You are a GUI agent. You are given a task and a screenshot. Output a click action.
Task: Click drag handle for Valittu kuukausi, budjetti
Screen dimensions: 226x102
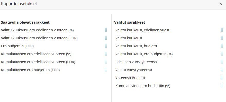(x=222, y=46)
